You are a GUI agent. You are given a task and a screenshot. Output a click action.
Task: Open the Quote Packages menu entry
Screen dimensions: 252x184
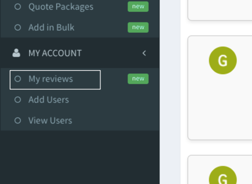click(x=61, y=7)
